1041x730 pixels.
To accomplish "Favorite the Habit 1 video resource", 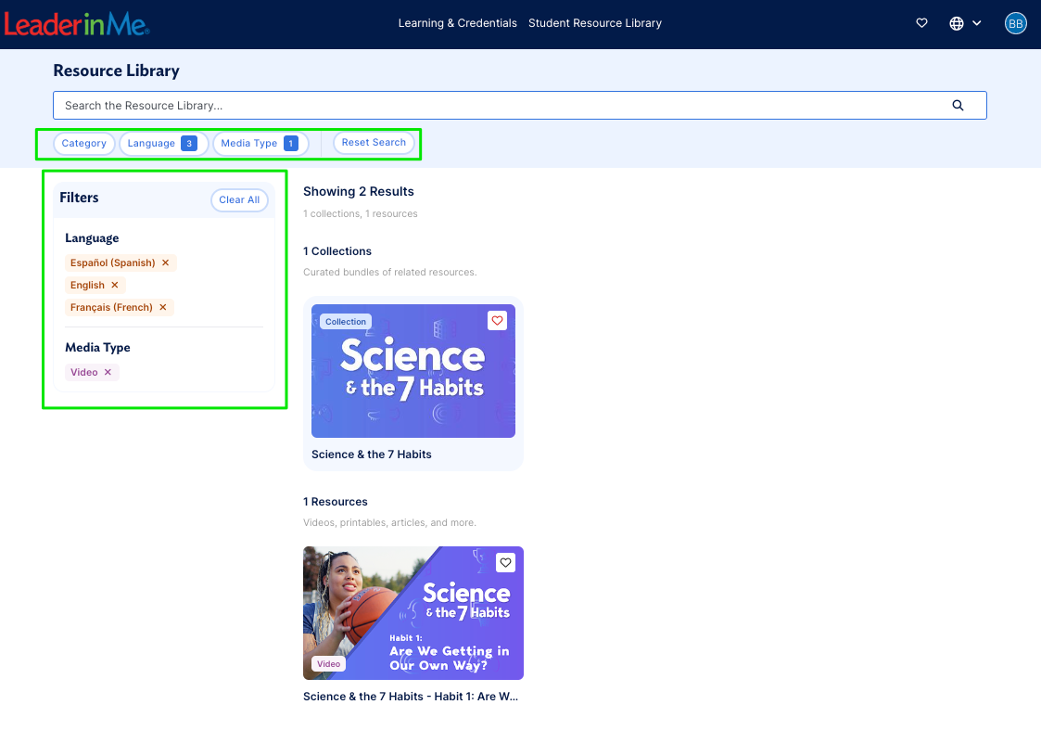I will (505, 562).
